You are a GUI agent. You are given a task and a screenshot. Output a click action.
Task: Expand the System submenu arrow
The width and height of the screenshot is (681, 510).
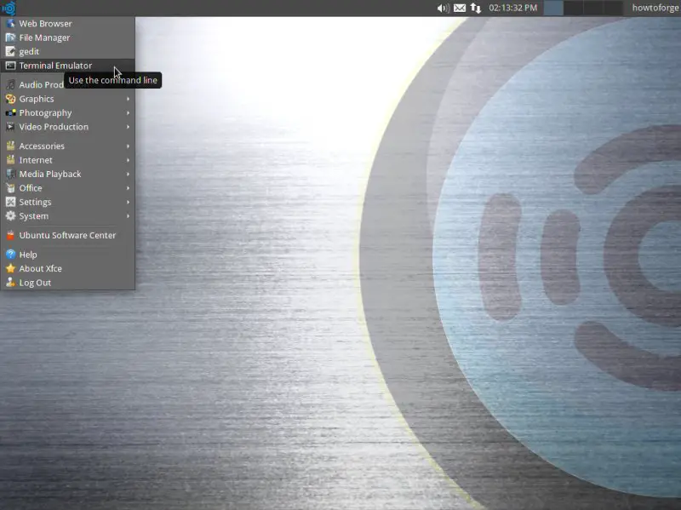pyautogui.click(x=129, y=216)
